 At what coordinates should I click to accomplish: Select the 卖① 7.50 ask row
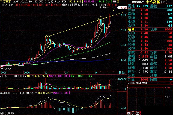(x=150, y=25)
